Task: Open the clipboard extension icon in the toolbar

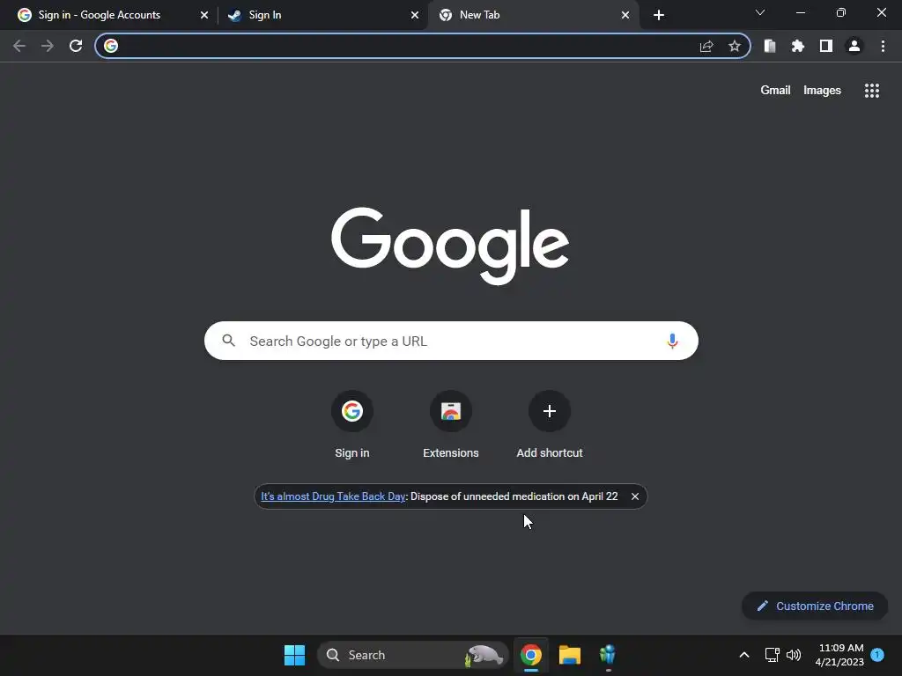Action: point(770,46)
